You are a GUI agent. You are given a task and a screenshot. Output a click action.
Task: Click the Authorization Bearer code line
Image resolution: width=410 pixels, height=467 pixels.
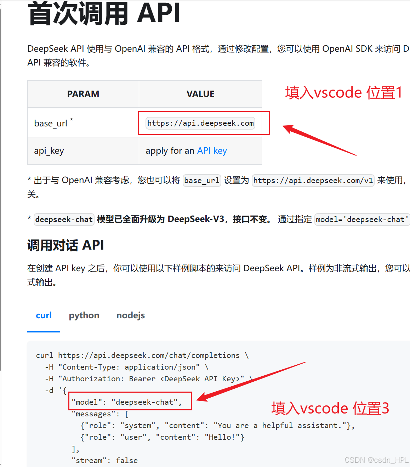pyautogui.click(x=149, y=379)
